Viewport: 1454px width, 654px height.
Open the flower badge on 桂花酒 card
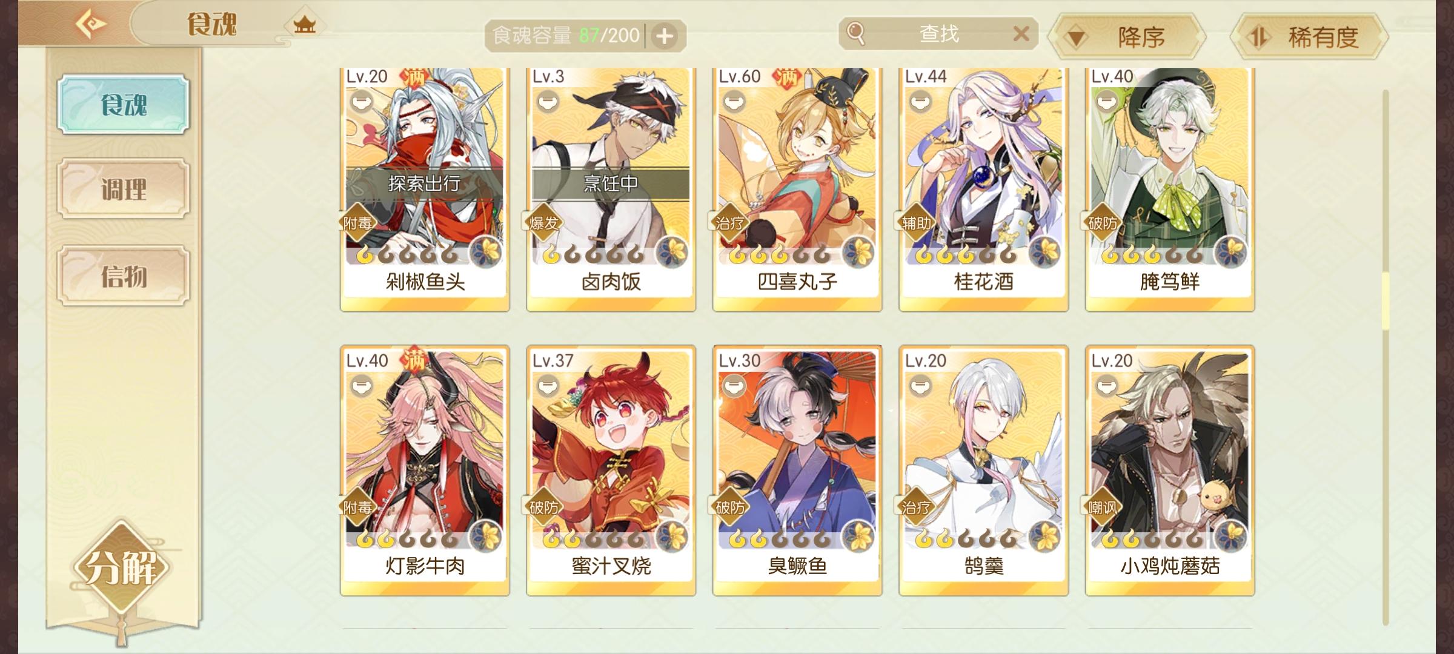[x=1044, y=251]
